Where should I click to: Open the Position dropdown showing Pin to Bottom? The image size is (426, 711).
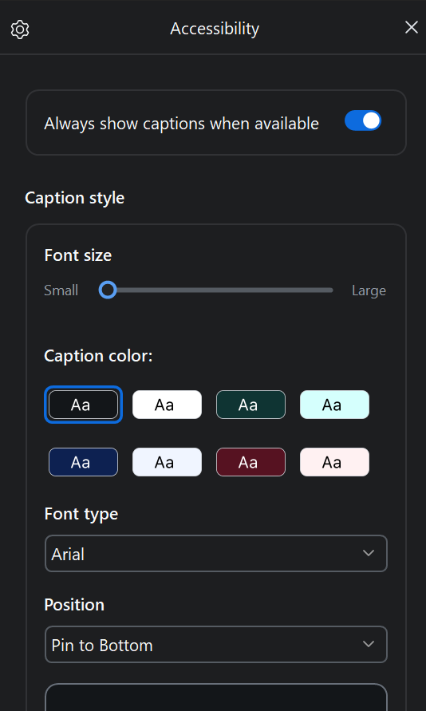216,644
